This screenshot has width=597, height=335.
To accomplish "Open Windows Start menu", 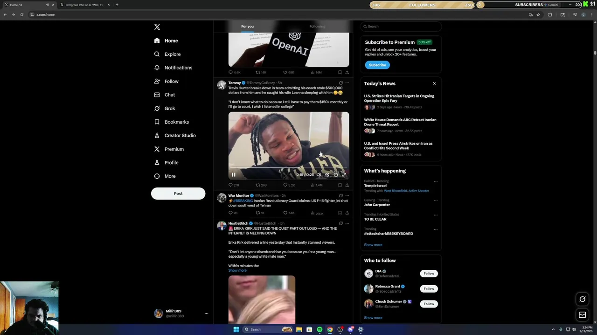I will (236, 329).
